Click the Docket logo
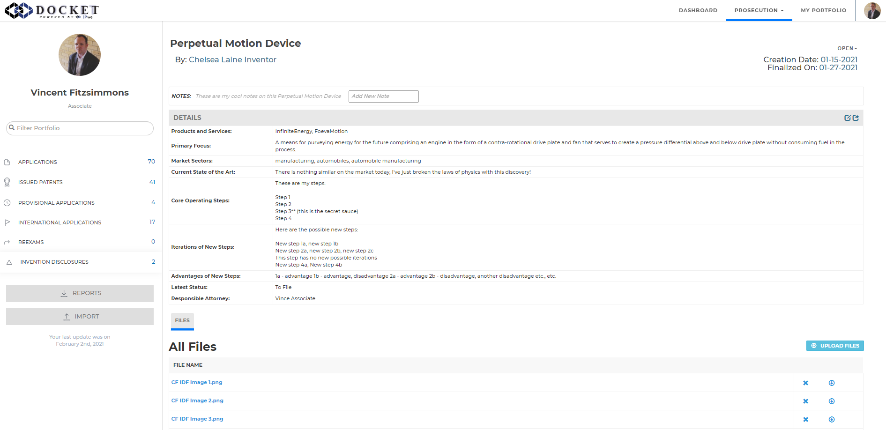 click(52, 10)
